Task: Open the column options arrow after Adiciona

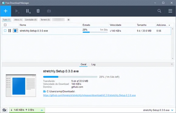Action: 169,25
